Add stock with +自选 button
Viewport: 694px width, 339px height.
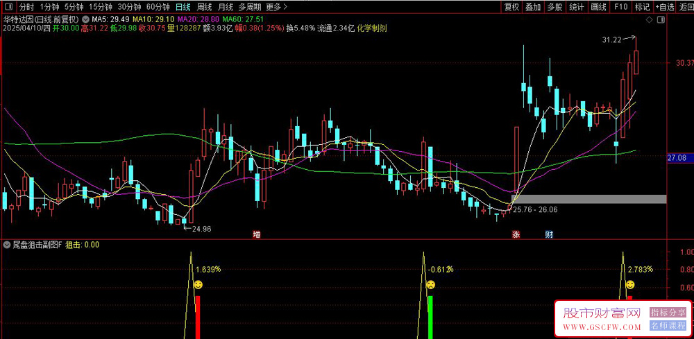(665, 7)
